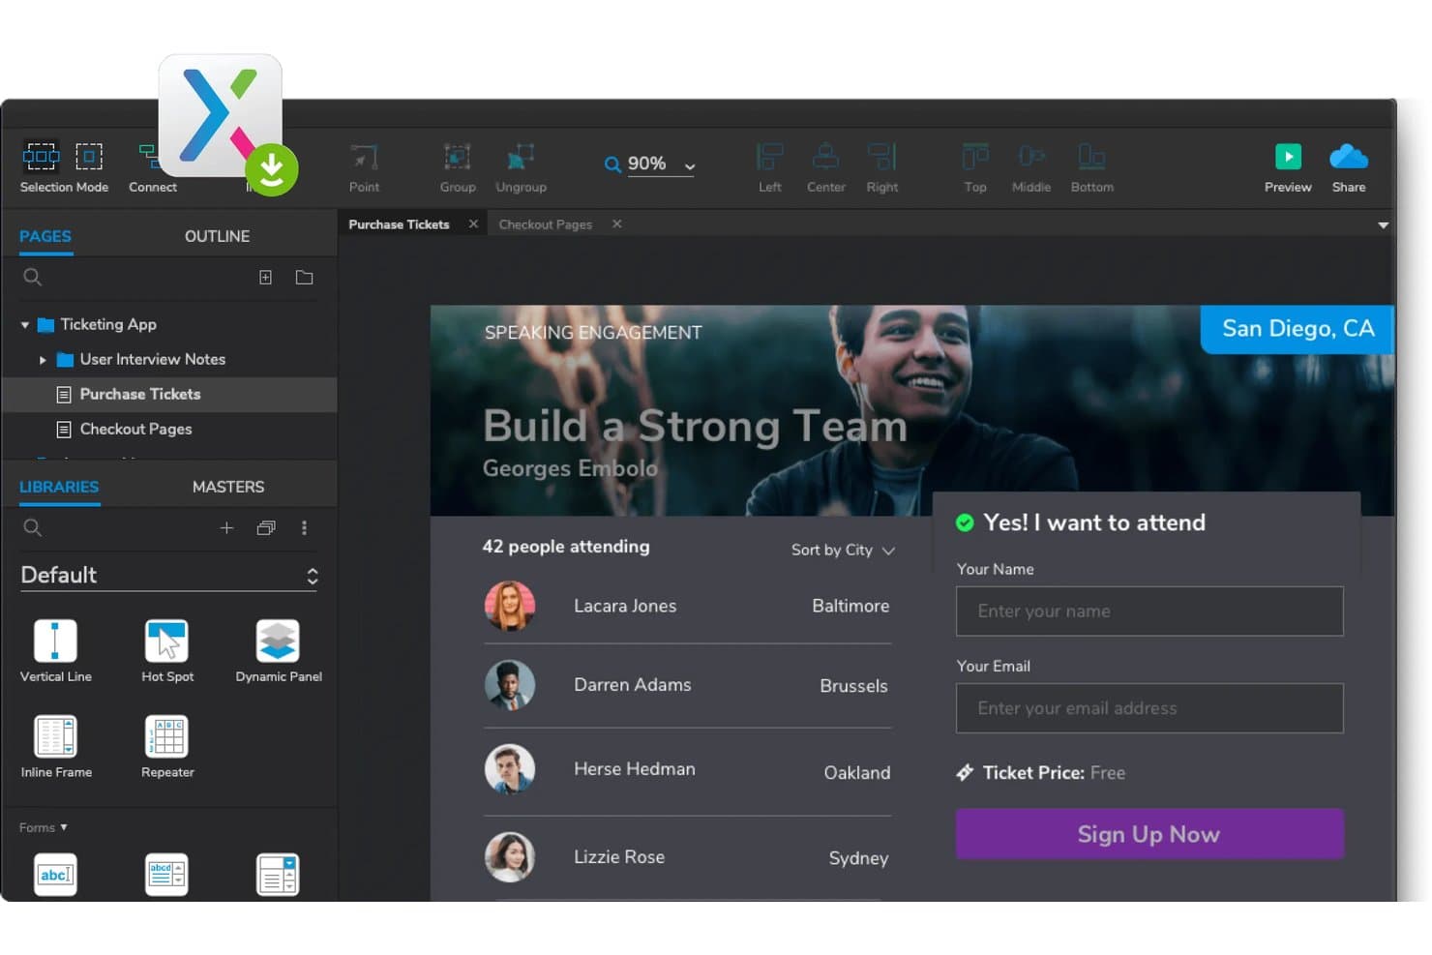Click the Preview play icon
This screenshot has width=1432, height=955.
pyautogui.click(x=1287, y=157)
